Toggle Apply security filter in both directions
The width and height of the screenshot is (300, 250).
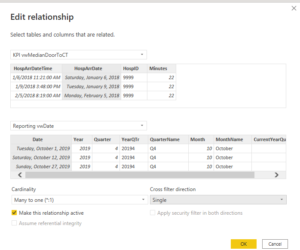[x=153, y=213]
